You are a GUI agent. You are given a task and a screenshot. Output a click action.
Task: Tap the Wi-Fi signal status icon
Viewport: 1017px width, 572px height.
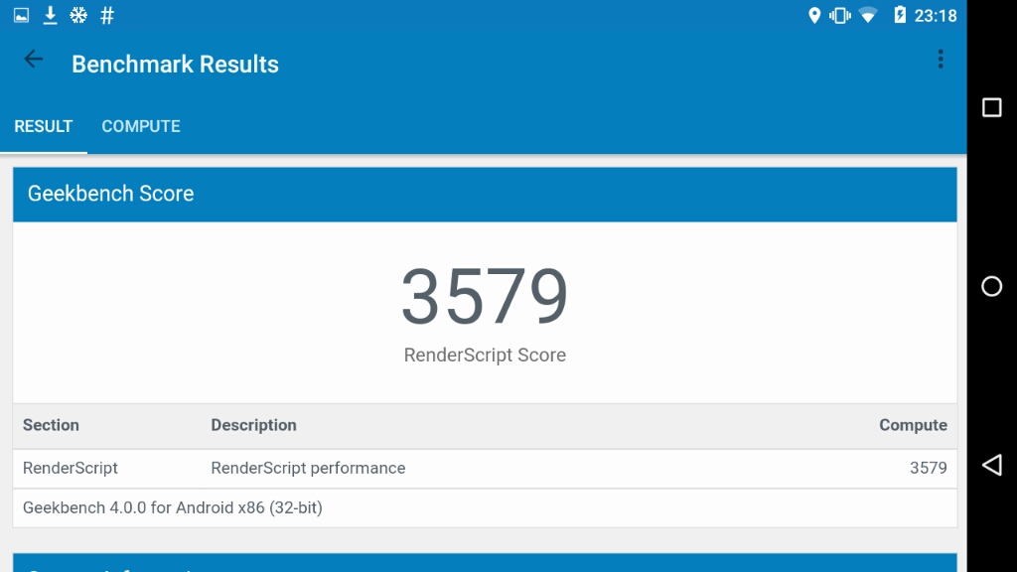(868, 16)
